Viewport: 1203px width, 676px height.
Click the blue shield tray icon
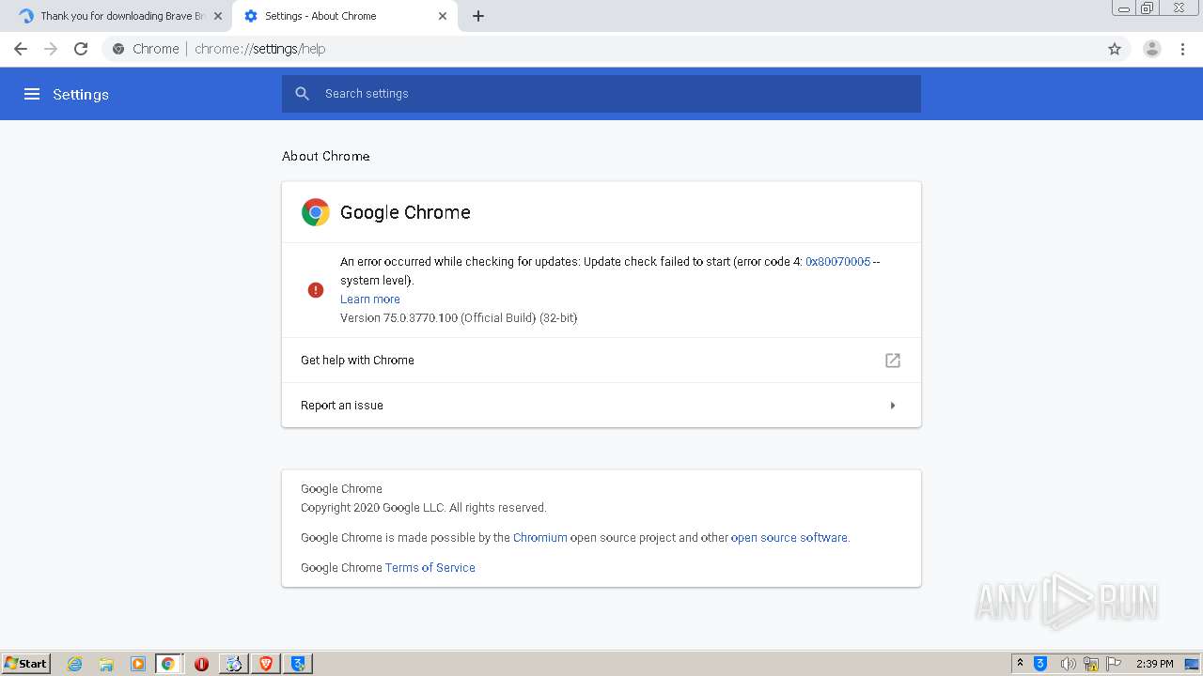(1040, 664)
